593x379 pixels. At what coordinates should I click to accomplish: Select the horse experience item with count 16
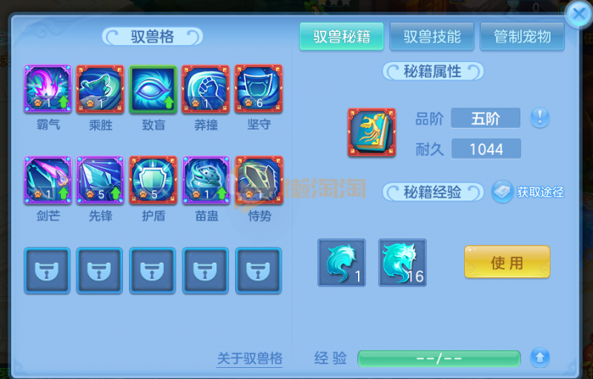pos(402,262)
